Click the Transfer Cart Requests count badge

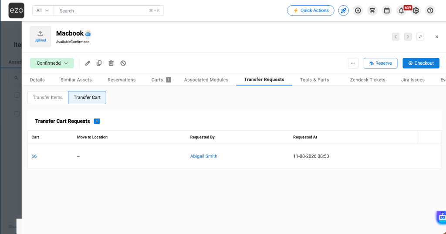point(97,121)
